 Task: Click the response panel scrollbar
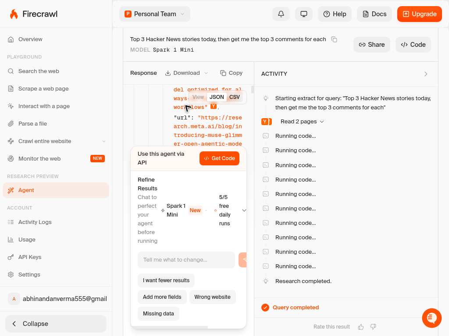pyautogui.click(x=253, y=89)
